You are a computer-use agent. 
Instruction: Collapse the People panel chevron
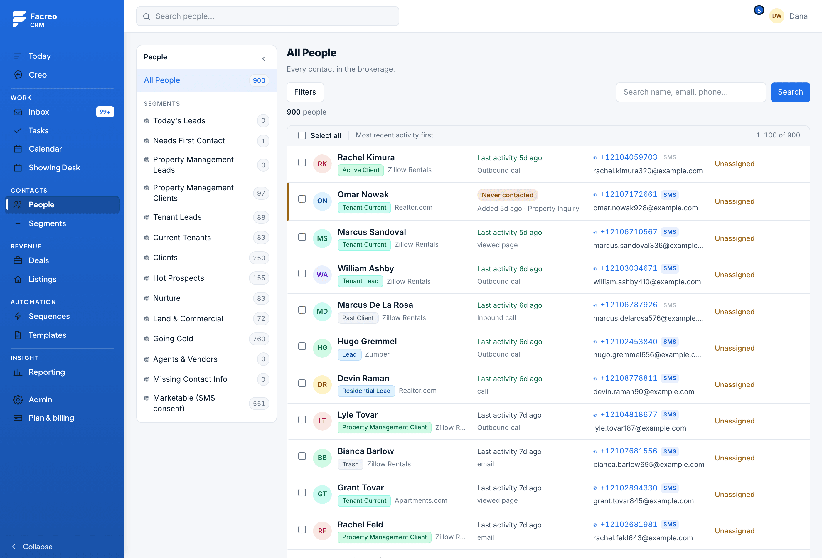[x=264, y=59]
